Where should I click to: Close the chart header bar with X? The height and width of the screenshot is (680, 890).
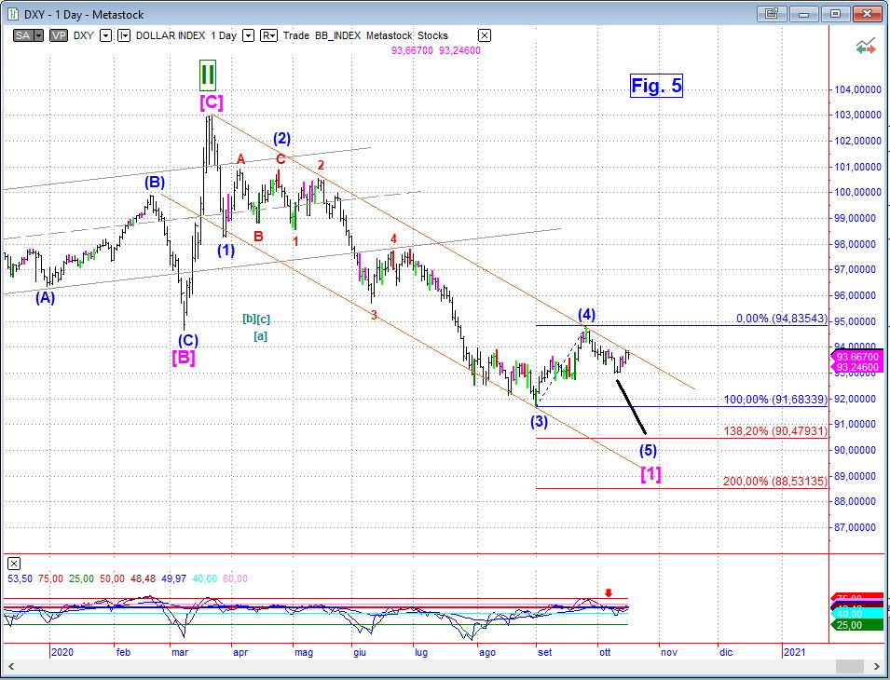coord(485,35)
